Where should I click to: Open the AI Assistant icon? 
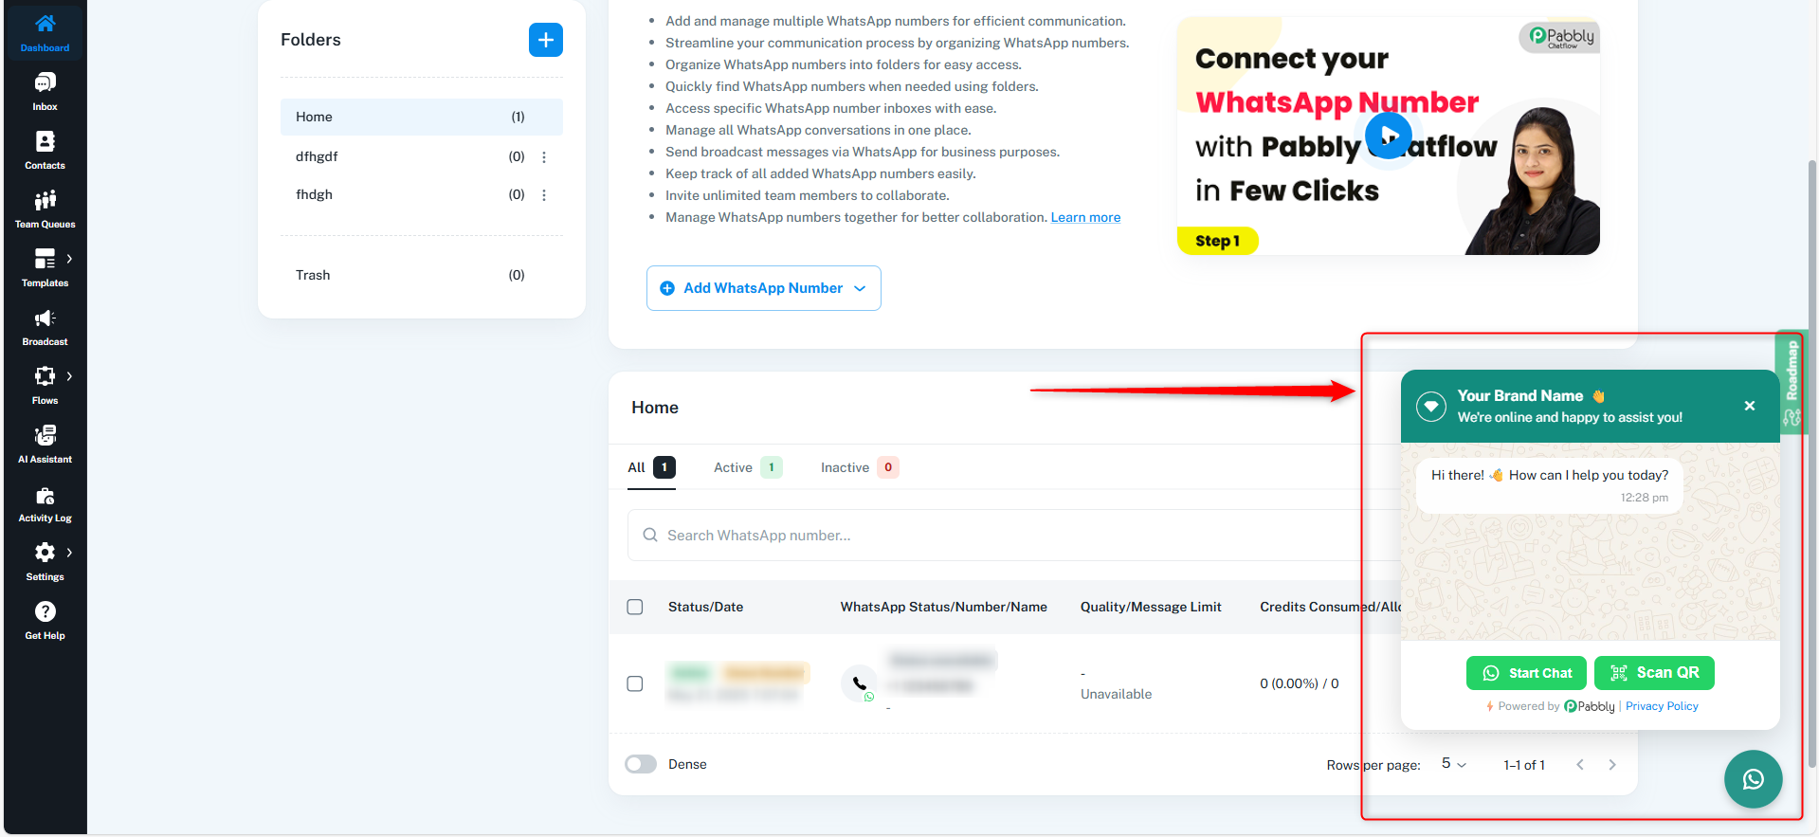coord(45,435)
